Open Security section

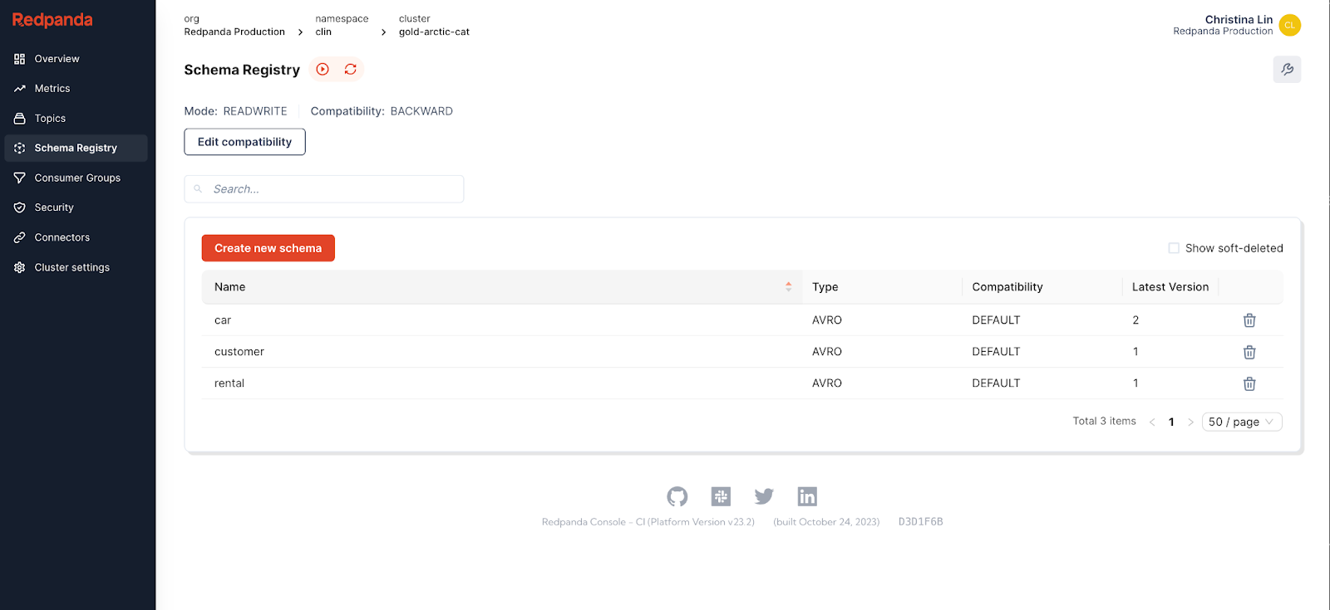76,207
